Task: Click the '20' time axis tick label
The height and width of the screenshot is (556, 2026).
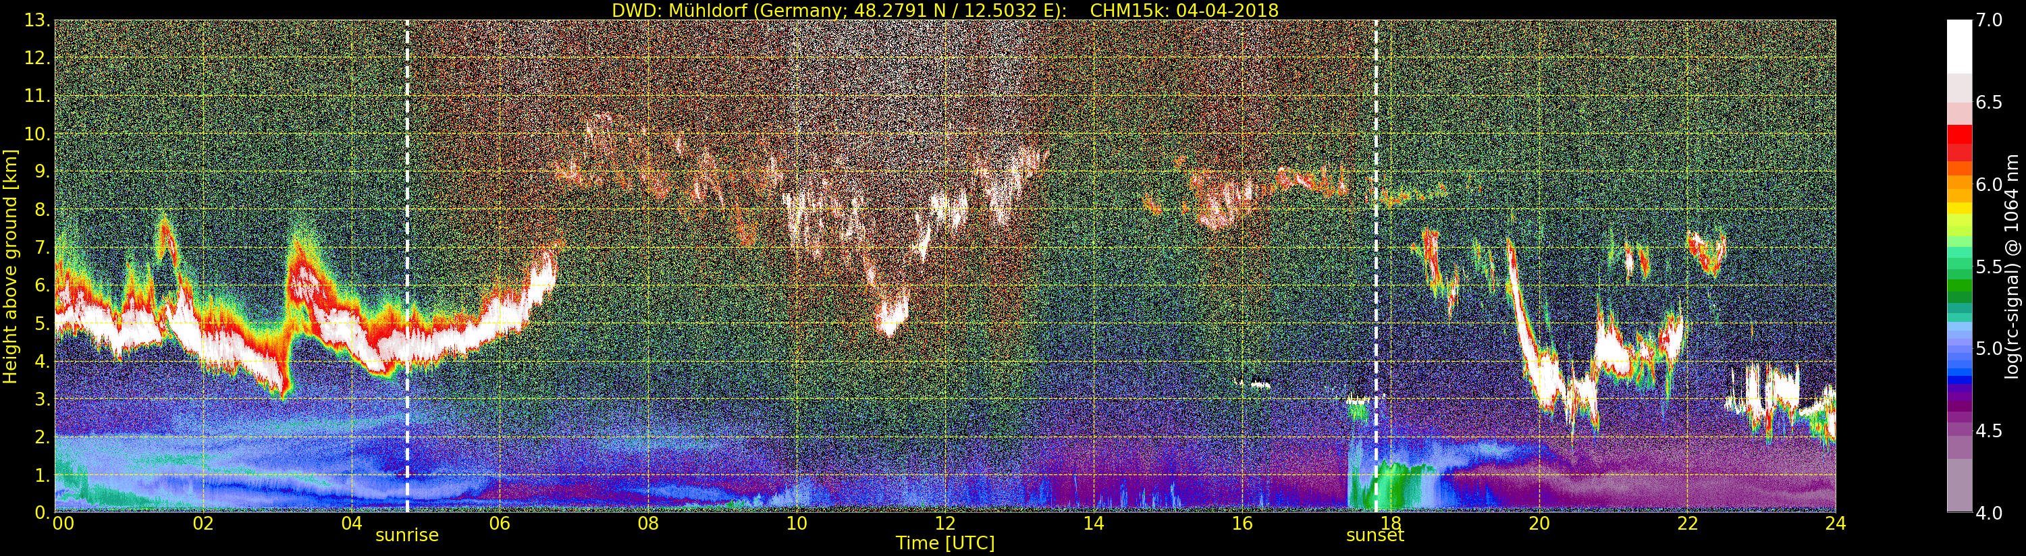Action: (1539, 524)
